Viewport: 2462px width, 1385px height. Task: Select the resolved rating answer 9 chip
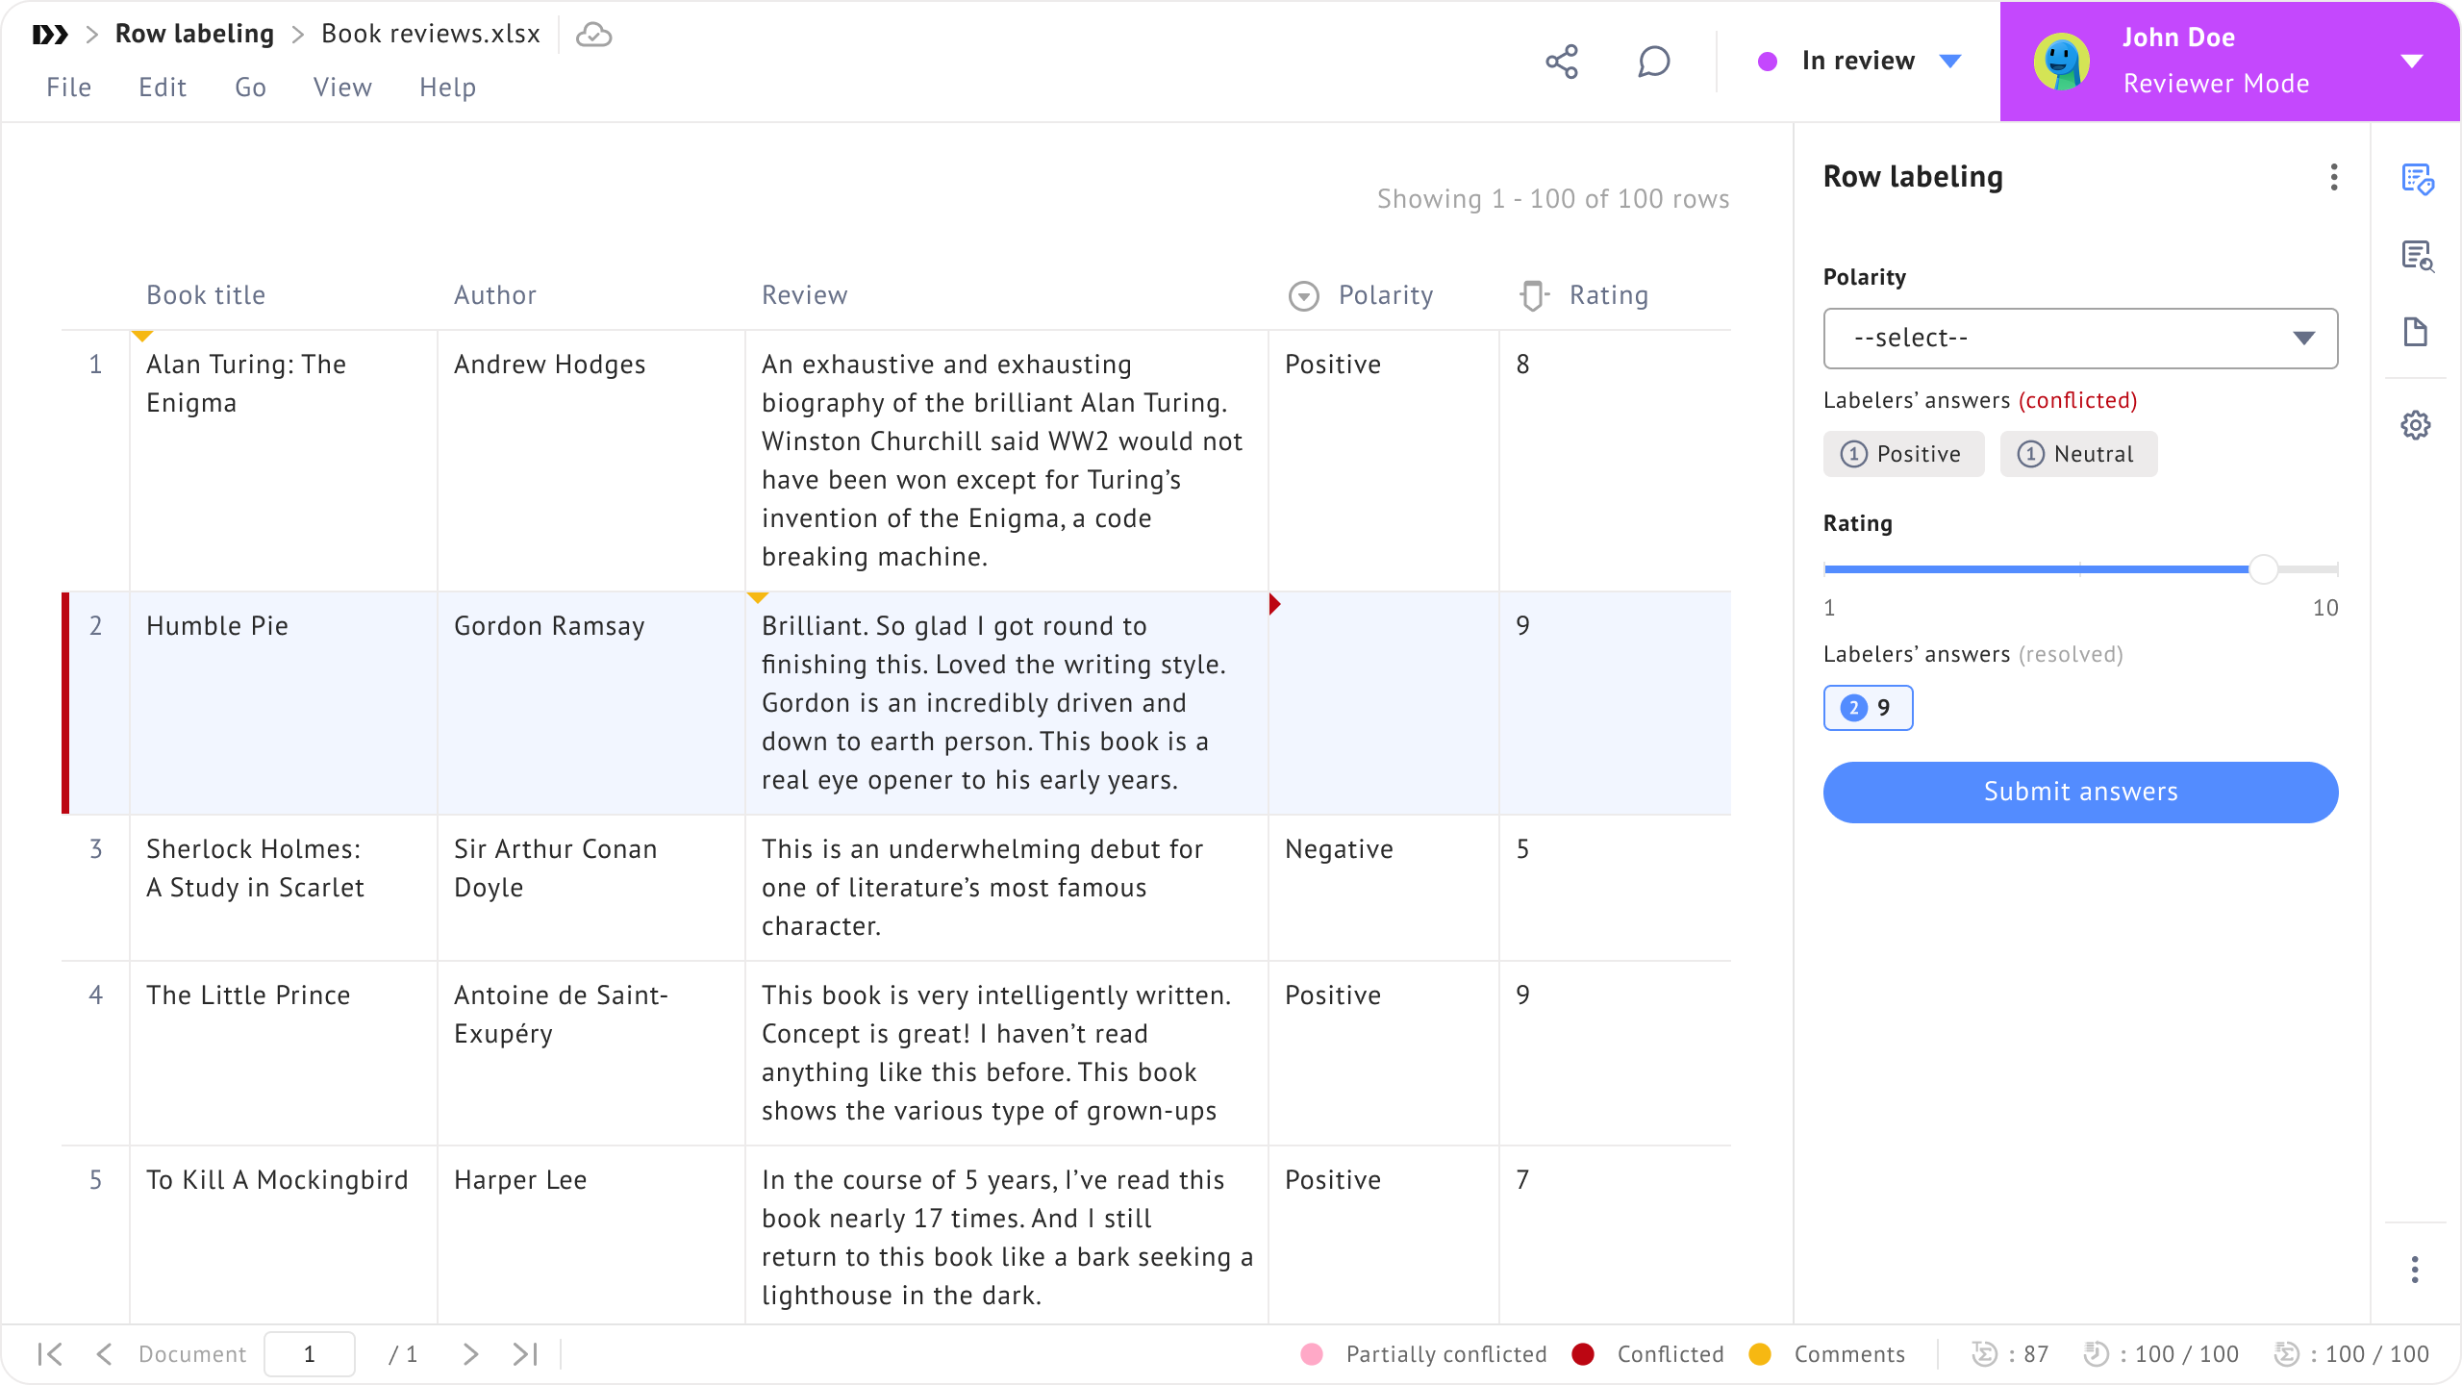(x=1868, y=708)
